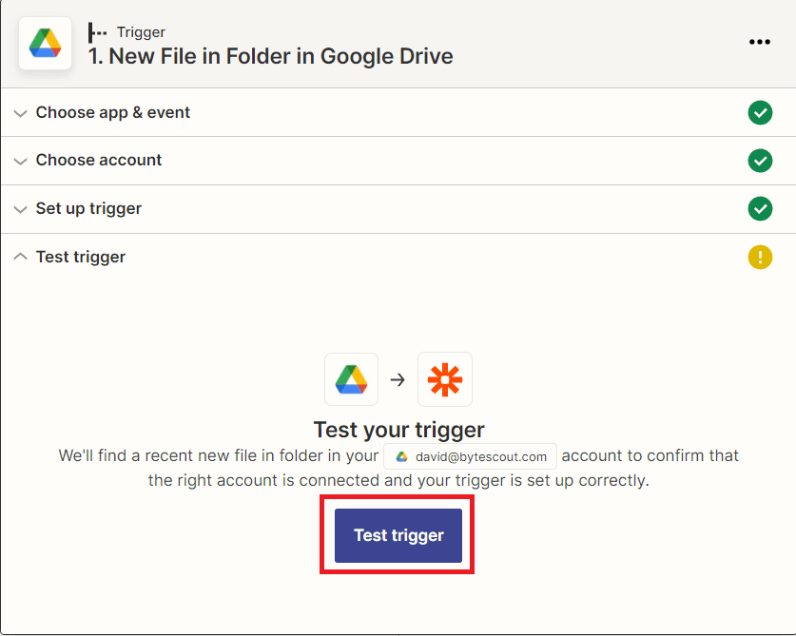Expand Choose app & event chevron
Viewport: 796px width, 636px height.
click(20, 113)
